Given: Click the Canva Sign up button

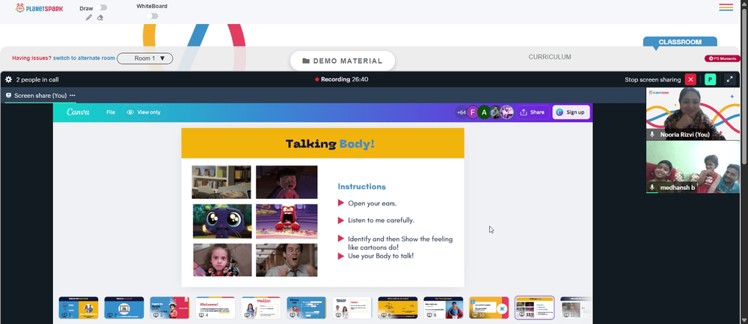Looking at the screenshot, I should click(571, 112).
